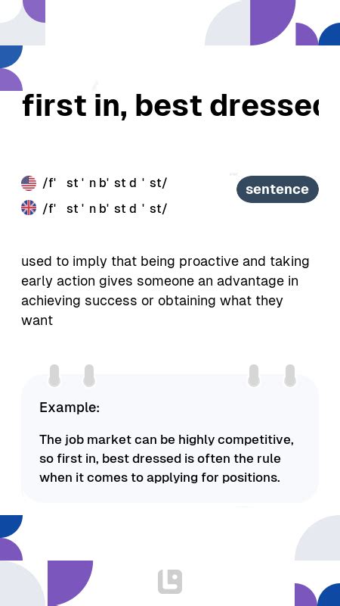
Task: Click the definition paragraph text
Action: (165, 291)
